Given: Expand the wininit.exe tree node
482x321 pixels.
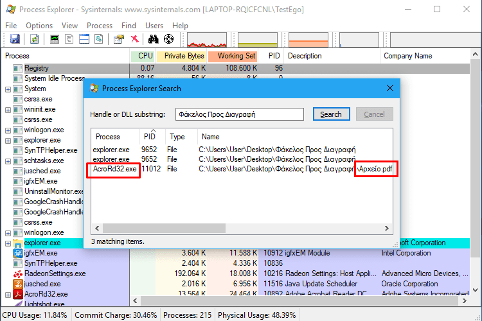Looking at the screenshot, I should pyautogui.click(x=8, y=110).
